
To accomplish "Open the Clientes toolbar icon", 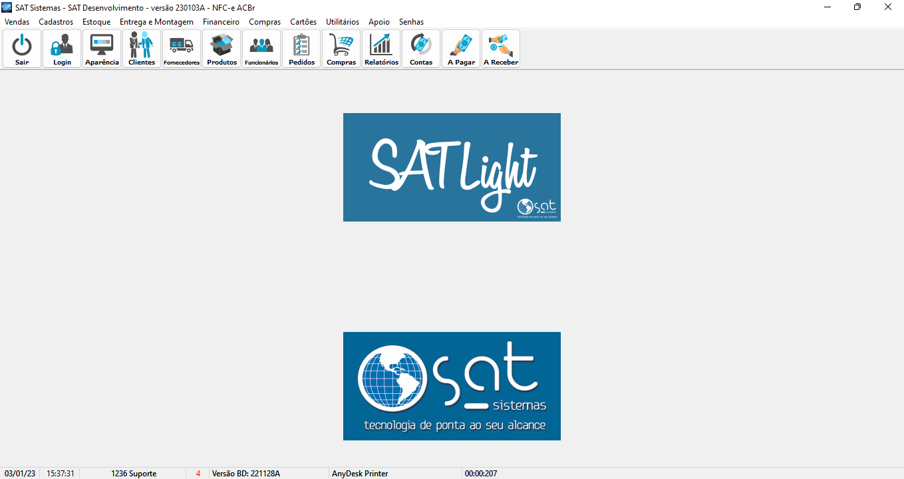I will pyautogui.click(x=142, y=48).
